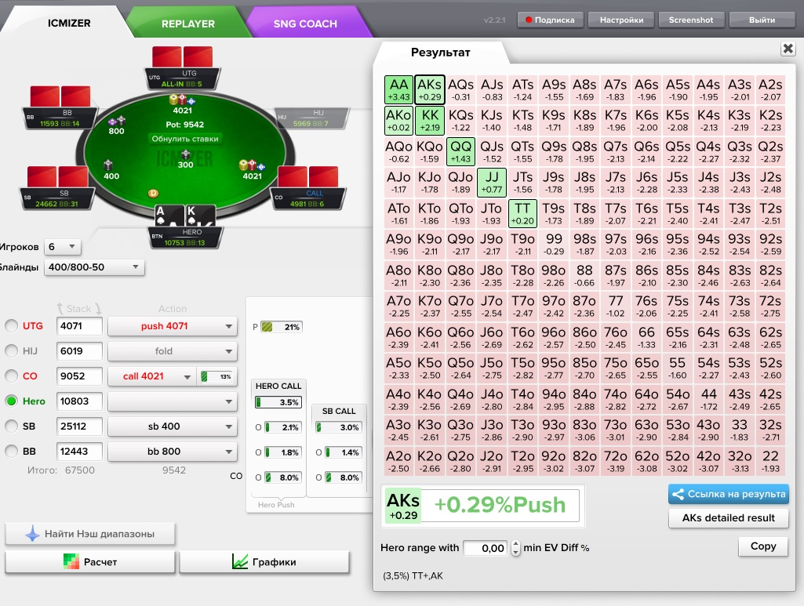Click the dealer button chip on the table

point(153,193)
